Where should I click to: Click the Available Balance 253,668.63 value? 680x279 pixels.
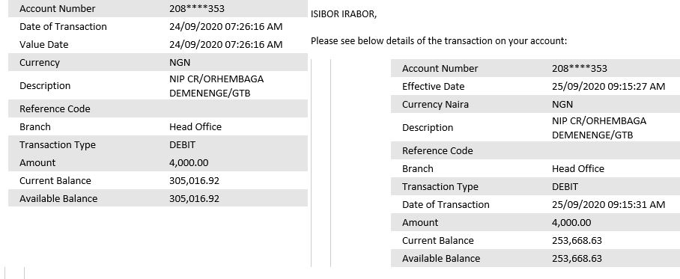click(x=577, y=259)
